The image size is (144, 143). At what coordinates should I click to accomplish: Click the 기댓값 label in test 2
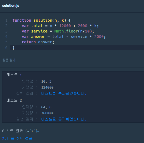pos(28,113)
